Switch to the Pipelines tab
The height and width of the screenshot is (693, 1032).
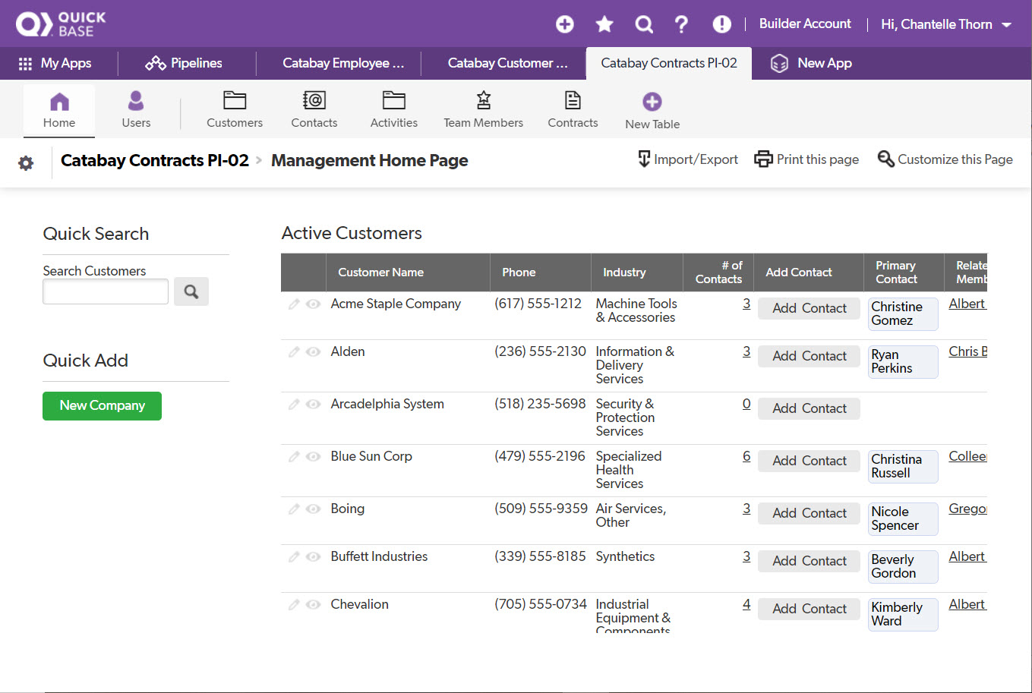tap(184, 63)
